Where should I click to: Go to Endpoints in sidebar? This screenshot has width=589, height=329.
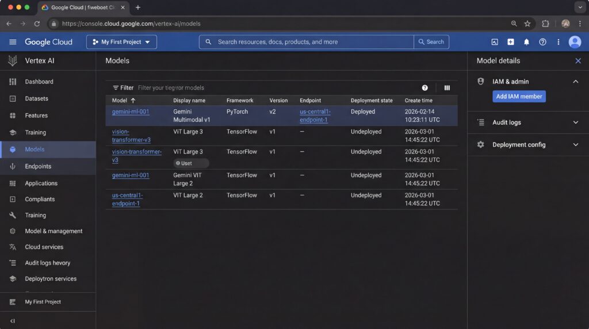pos(48,166)
